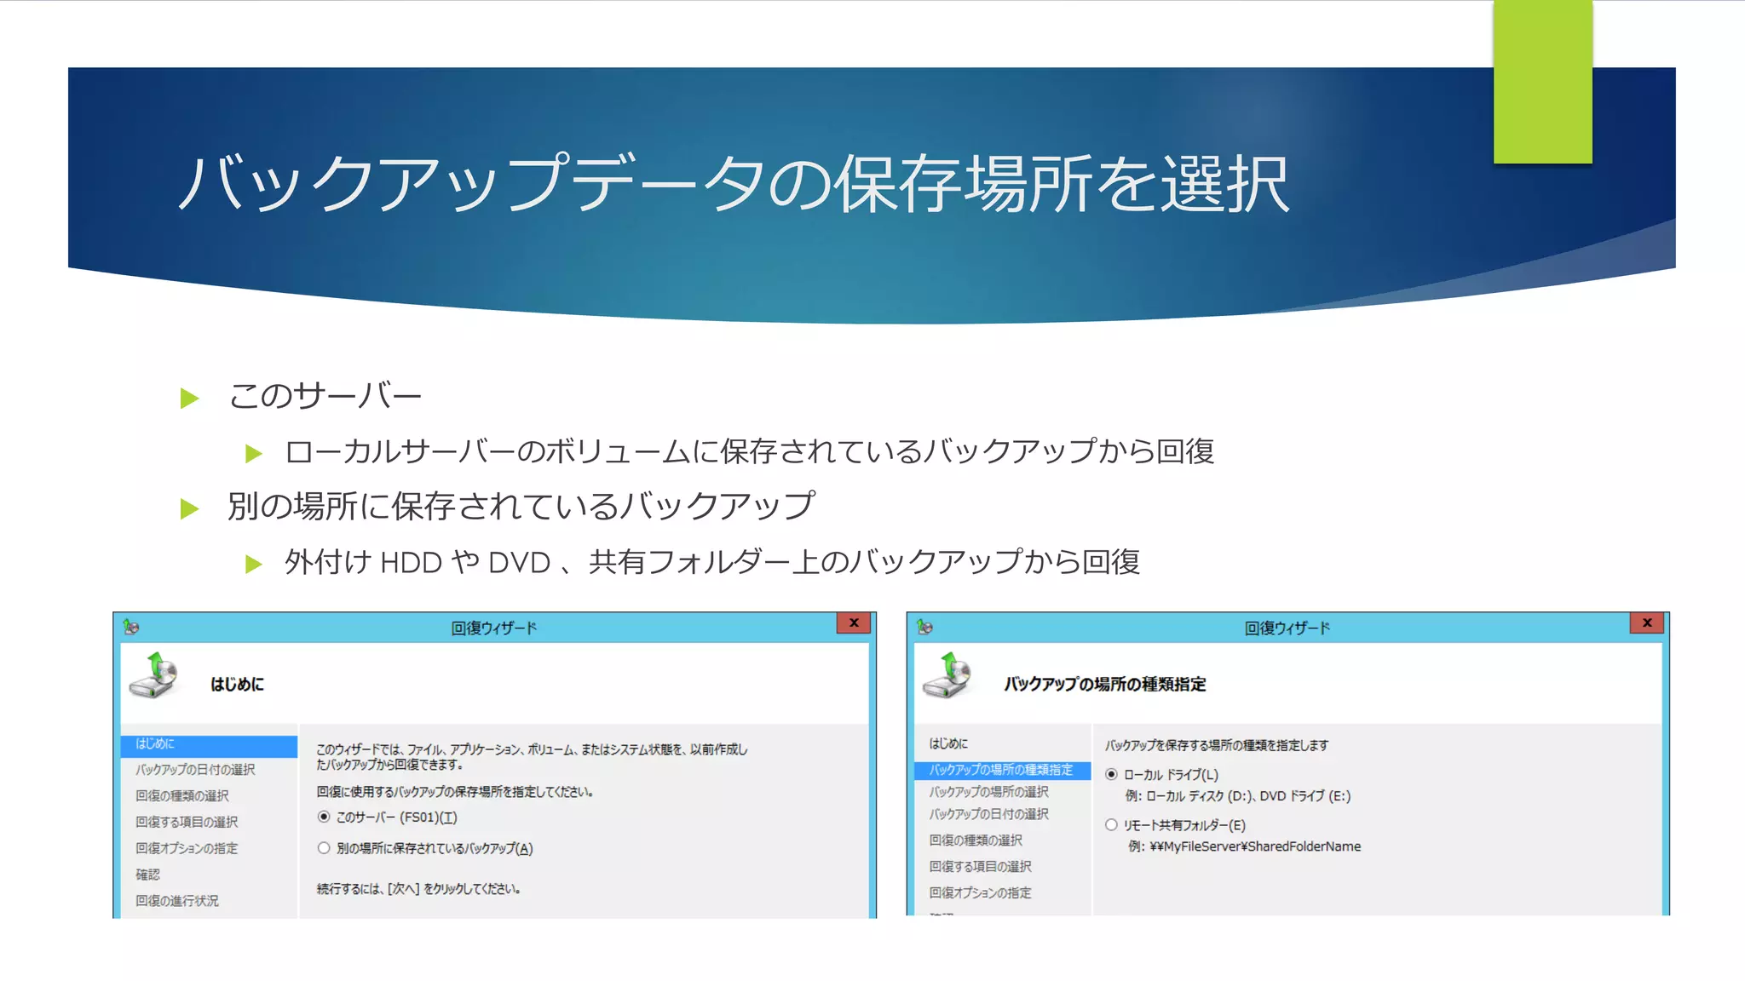Viewport: 1745px width, 981px height.
Task: Choose the リモート共有フォルダー(E) radio button
Action: [1111, 824]
